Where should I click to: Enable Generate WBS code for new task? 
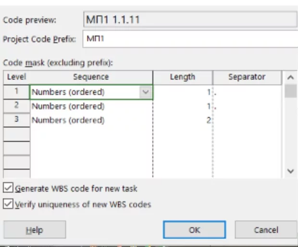(8, 189)
